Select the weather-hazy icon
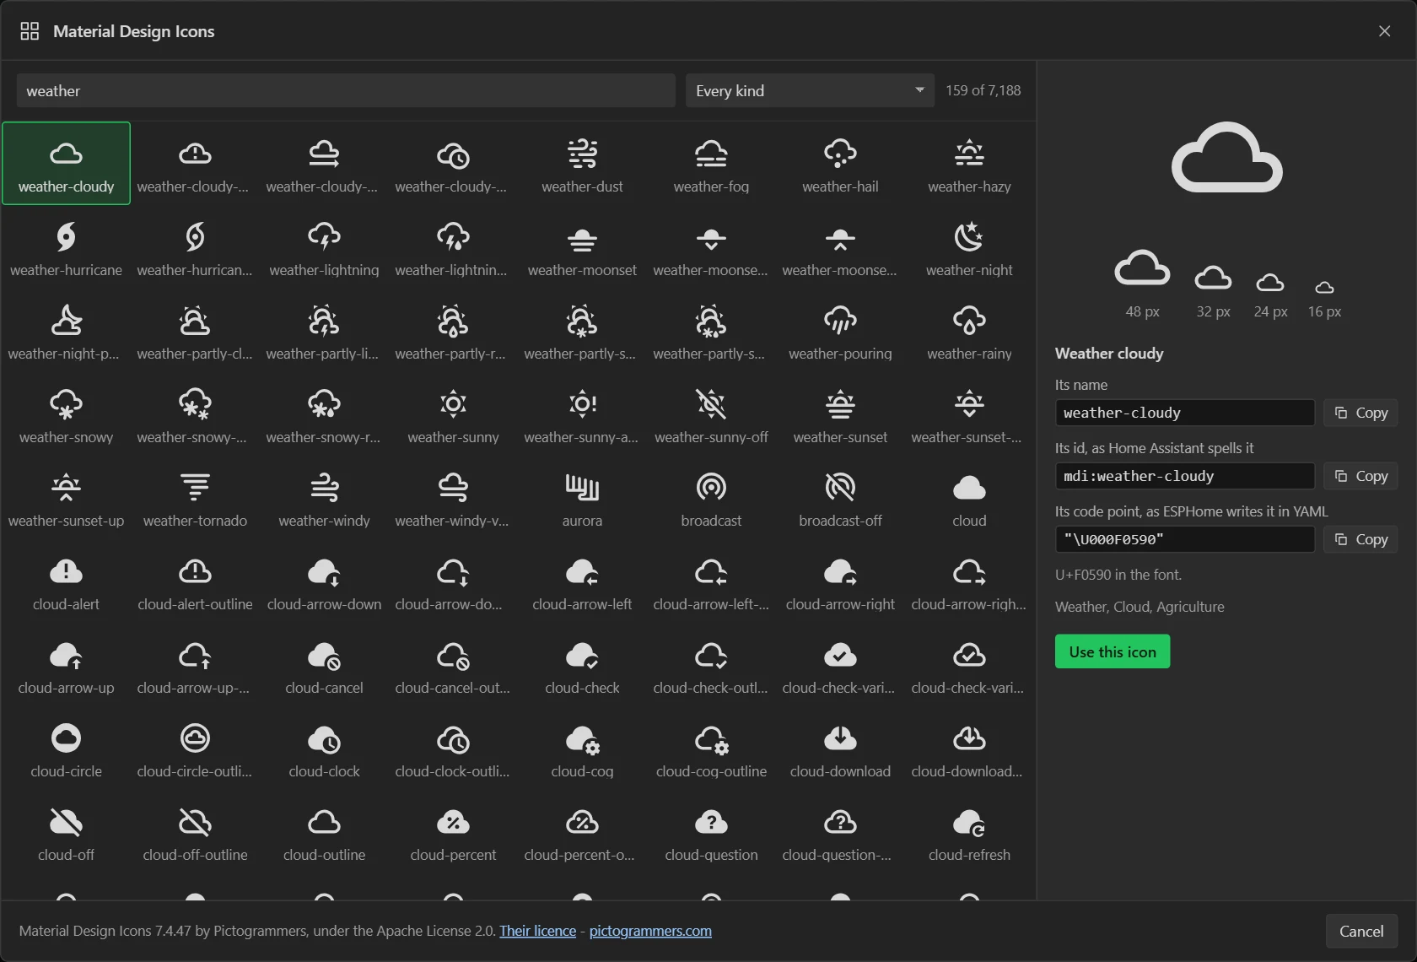1417x962 pixels. [969, 164]
